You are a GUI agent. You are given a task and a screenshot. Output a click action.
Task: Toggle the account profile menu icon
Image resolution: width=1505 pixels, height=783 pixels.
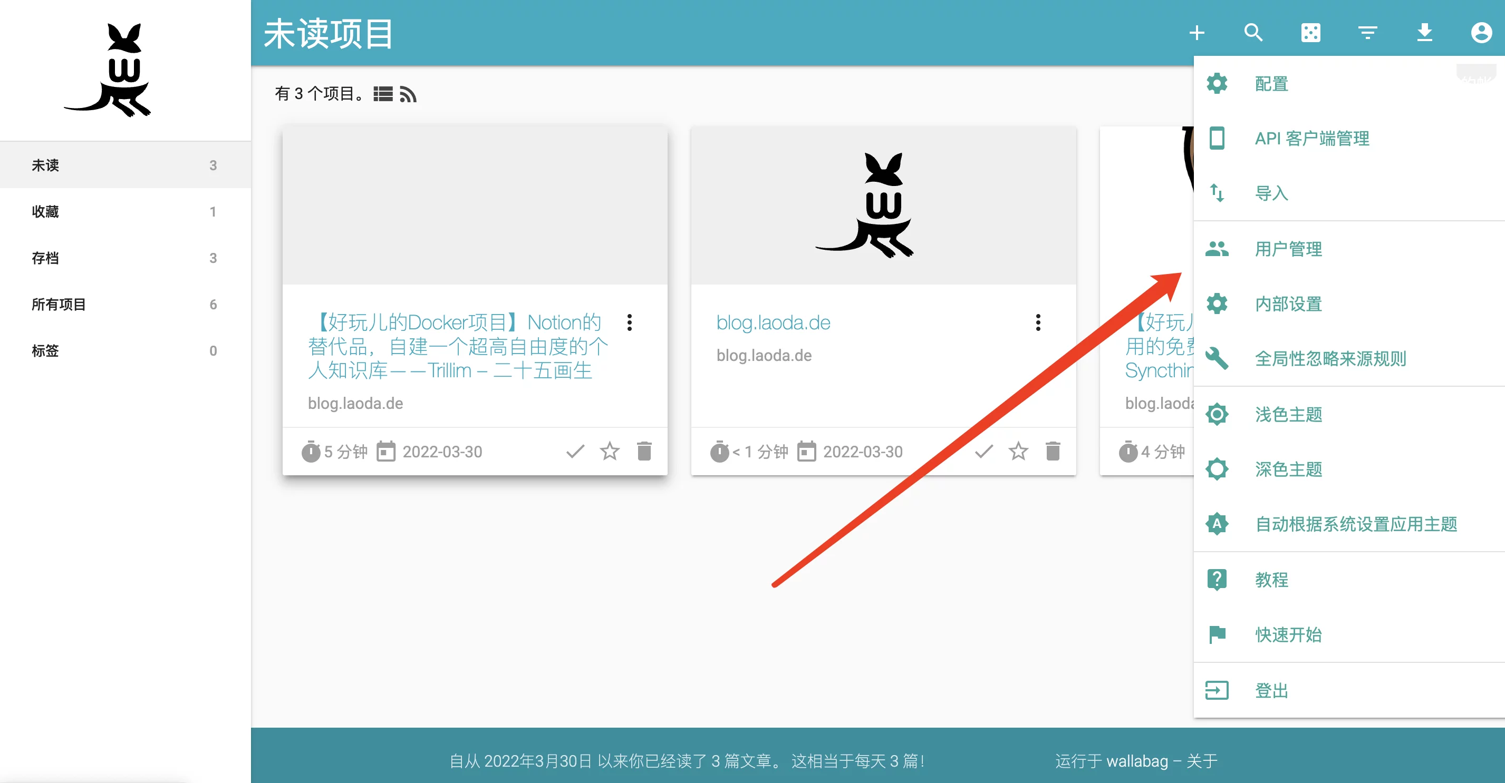click(1481, 33)
